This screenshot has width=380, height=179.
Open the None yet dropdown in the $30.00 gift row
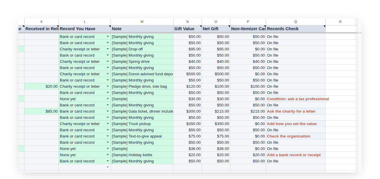coord(108,99)
